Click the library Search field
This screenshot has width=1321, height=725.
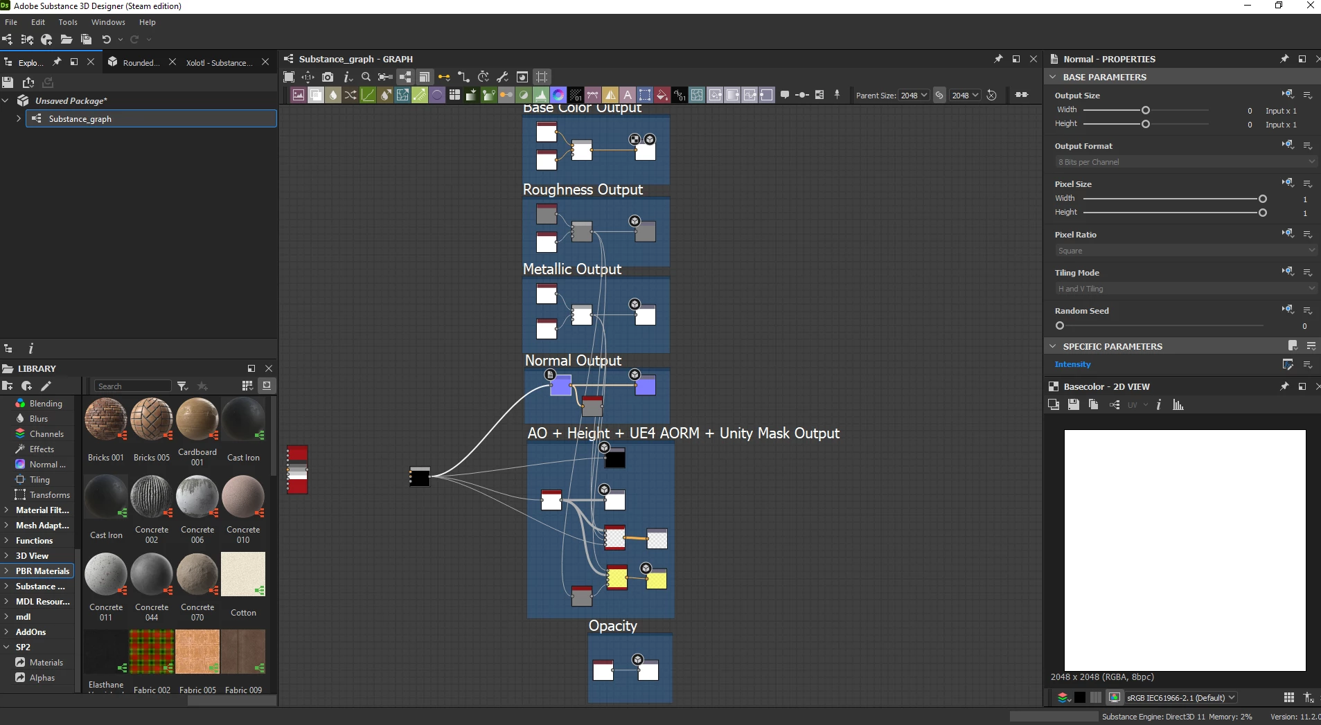(132, 386)
